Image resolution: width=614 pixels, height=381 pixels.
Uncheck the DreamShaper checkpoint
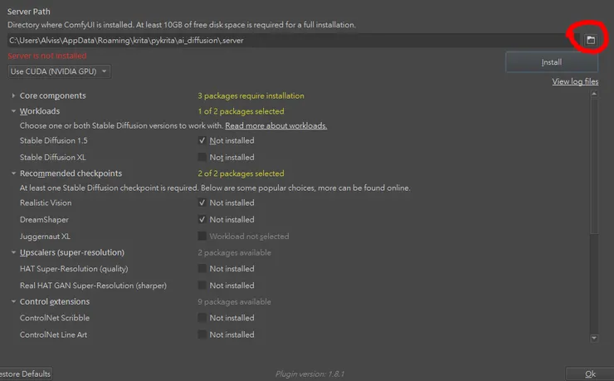click(202, 219)
